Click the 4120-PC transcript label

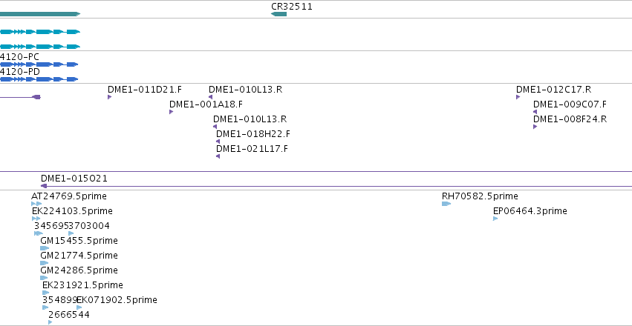pos(19,57)
